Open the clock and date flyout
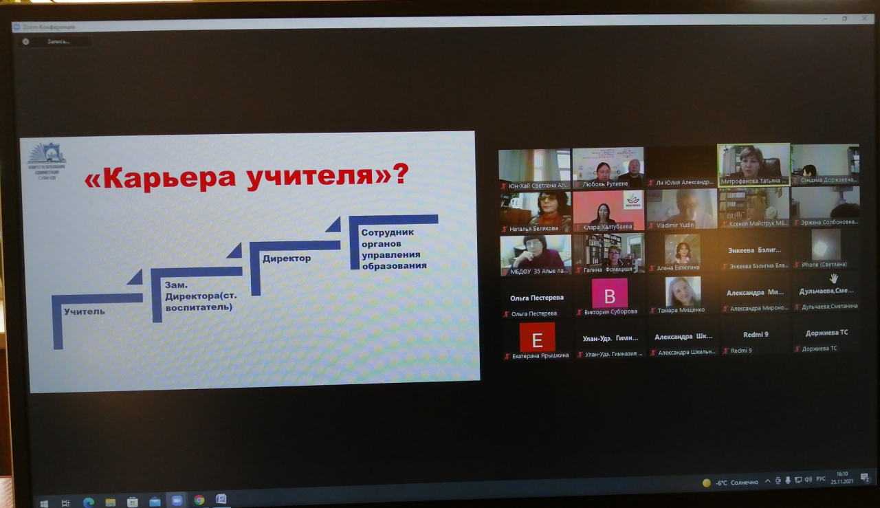880x508 pixels. pos(842,477)
